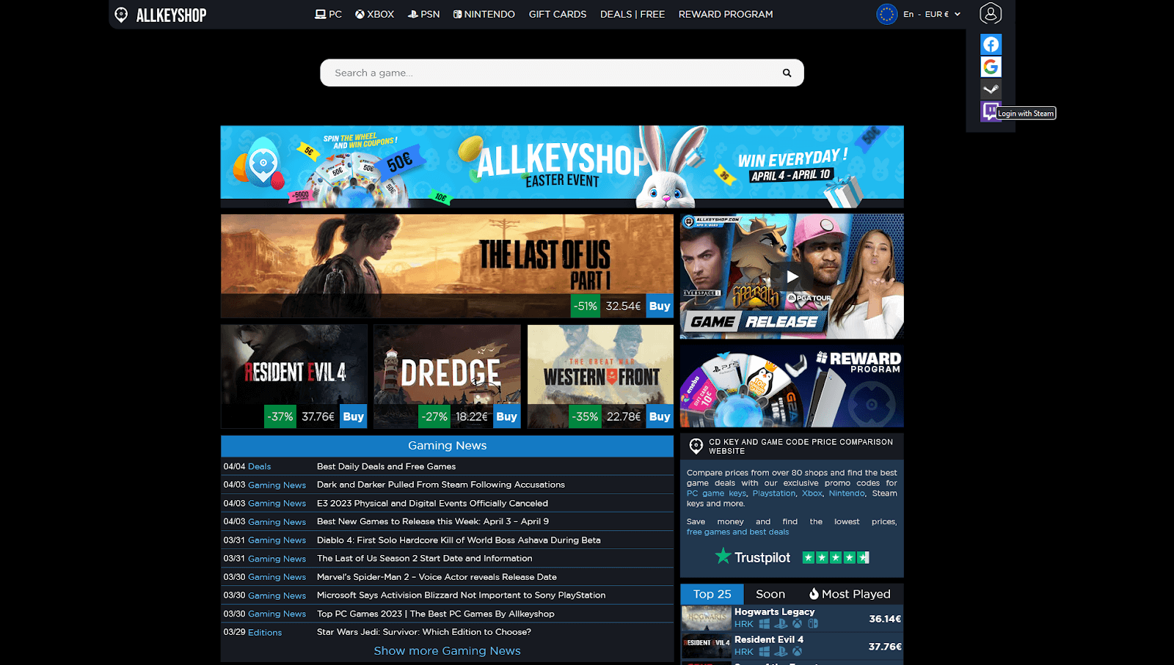
Task: Open the DEALS | FREE menu
Action: click(x=632, y=14)
